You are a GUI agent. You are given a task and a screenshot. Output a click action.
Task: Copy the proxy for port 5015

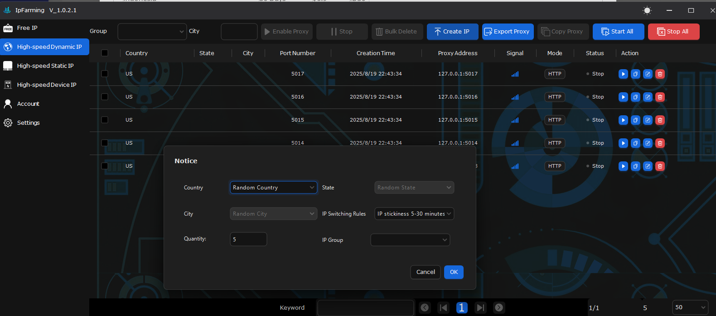pyautogui.click(x=636, y=120)
